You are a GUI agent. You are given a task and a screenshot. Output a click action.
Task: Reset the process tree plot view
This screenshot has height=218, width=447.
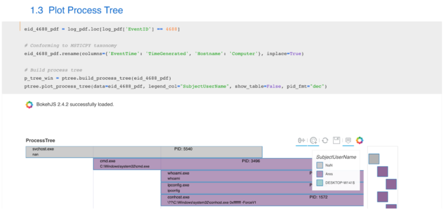coord(325,140)
